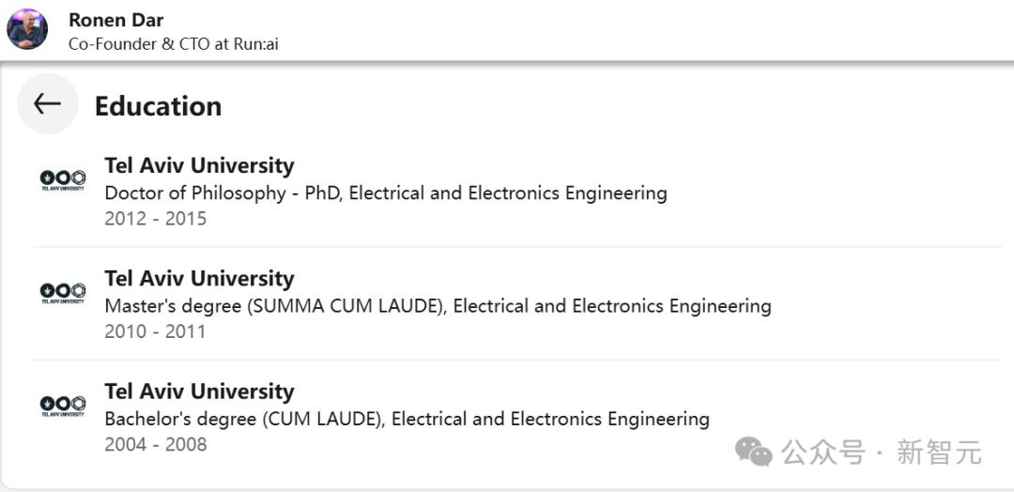1014x492 pixels.
Task: Select the Master's degree SUMMA CUM LAUDE line
Action: 438,306
